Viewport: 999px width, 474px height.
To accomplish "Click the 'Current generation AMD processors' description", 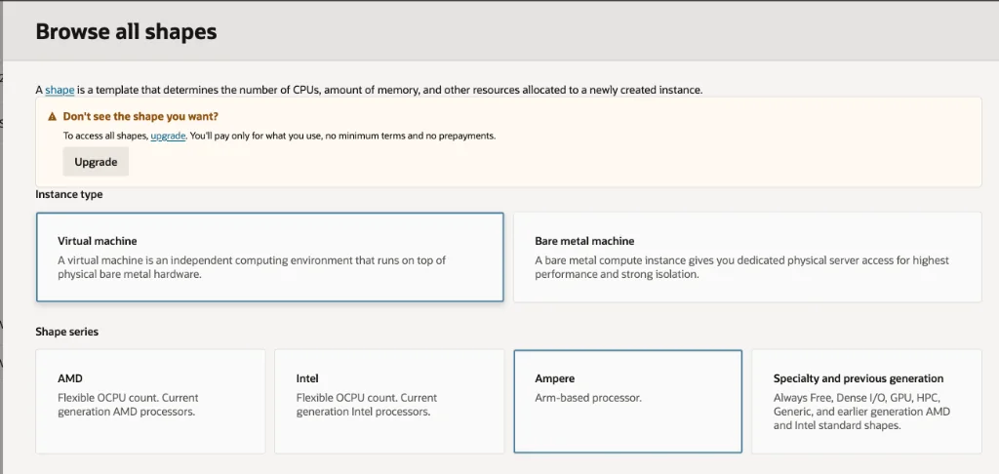I will point(127,405).
